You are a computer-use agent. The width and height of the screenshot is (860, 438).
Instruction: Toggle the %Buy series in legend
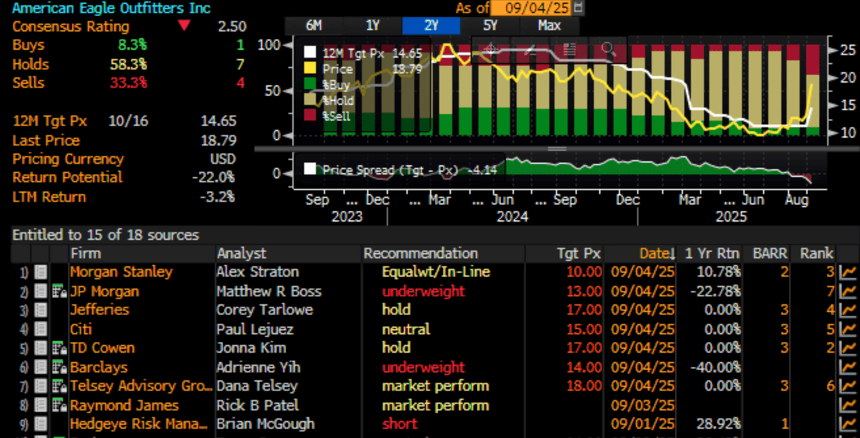(310, 84)
